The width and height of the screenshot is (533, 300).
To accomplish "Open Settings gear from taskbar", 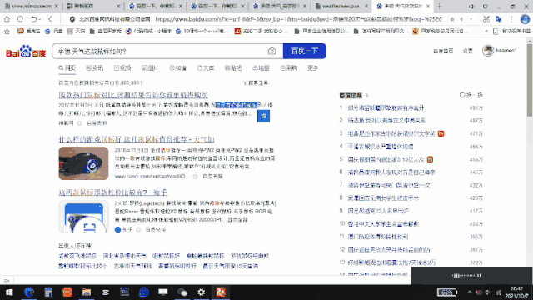I will pos(202,292).
